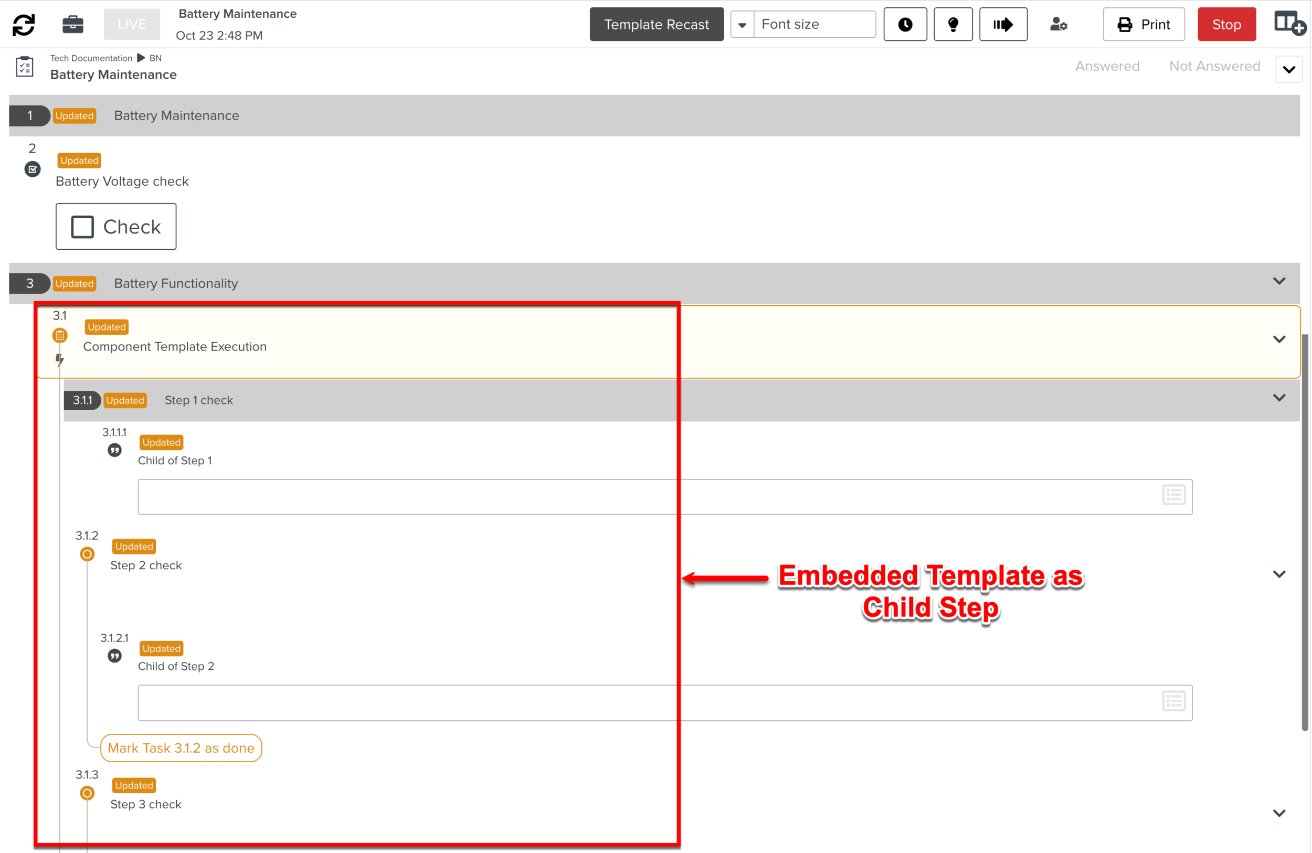Click list icon in Child of Step 1 field

pyautogui.click(x=1173, y=495)
